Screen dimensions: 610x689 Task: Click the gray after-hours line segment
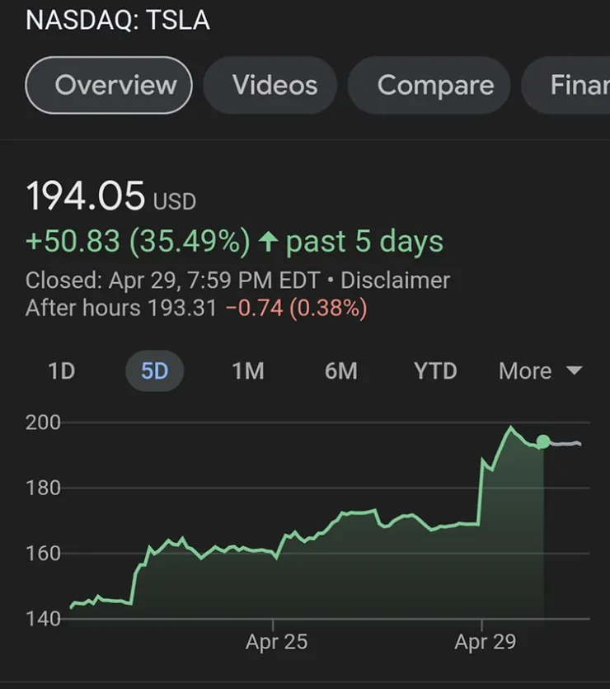(565, 444)
